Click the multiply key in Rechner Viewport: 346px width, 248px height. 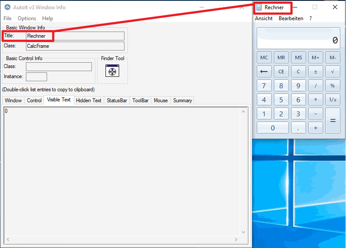[x=316, y=100]
